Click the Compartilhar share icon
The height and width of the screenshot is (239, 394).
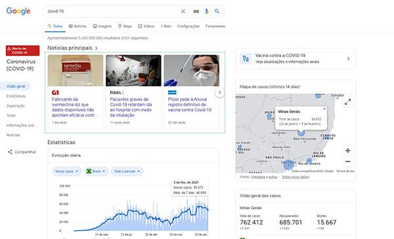[10, 152]
